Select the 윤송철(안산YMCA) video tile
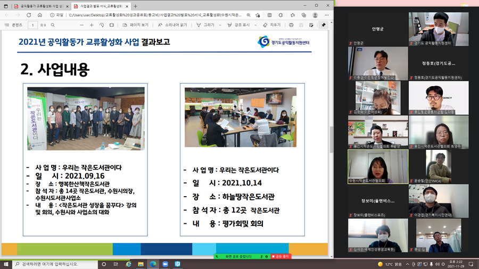Viewport: 479px width, 269px height. coord(439,166)
